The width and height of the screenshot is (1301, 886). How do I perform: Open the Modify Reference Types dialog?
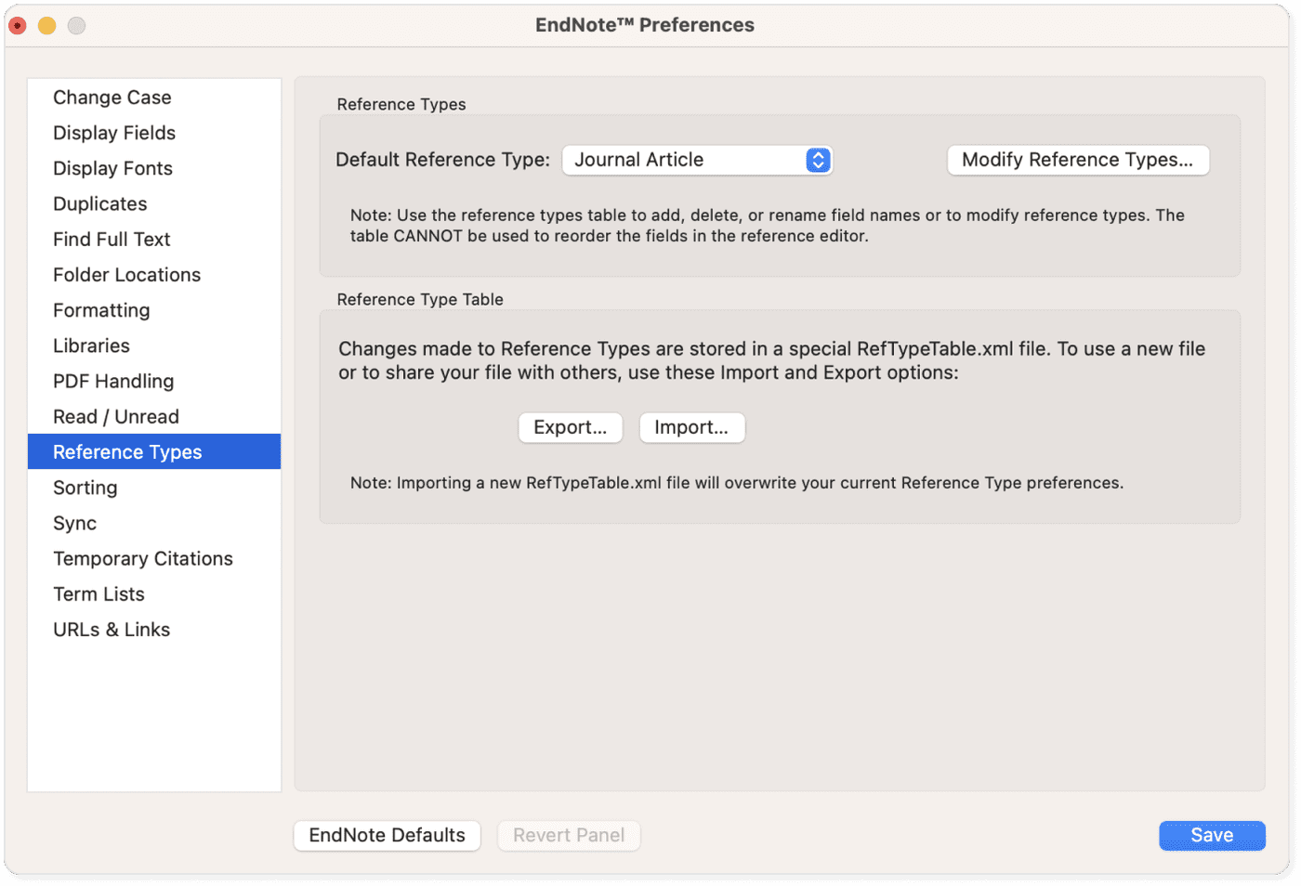tap(1077, 160)
